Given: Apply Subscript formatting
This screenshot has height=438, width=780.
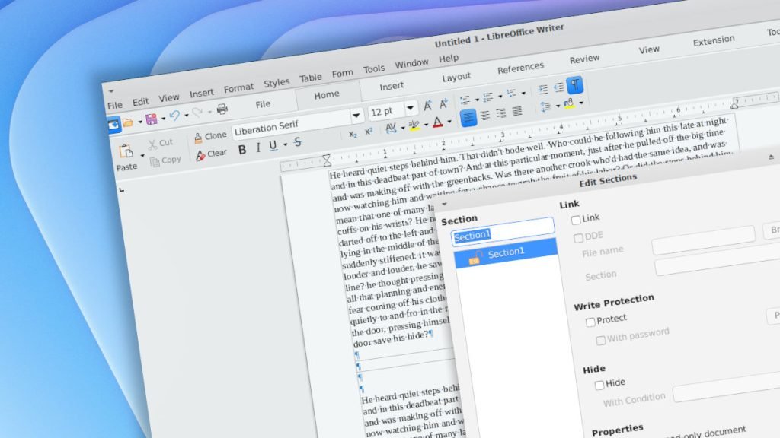Looking at the screenshot, I should (352, 134).
